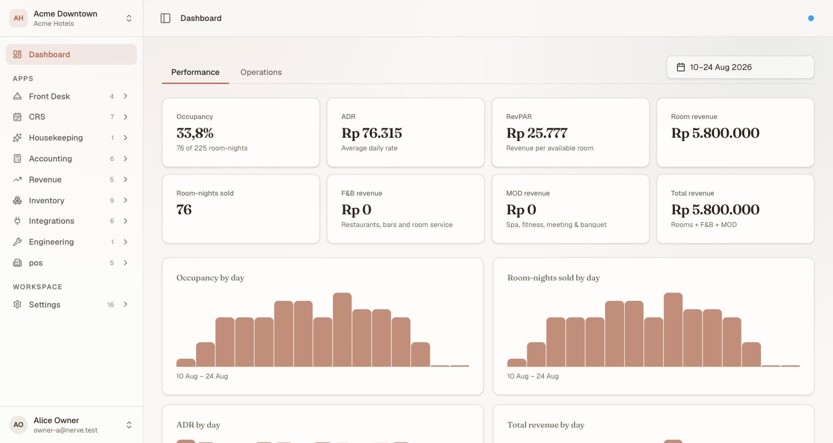Viewport: 833px width, 443px height.
Task: Click the Inventory boxes icon
Action: point(18,201)
